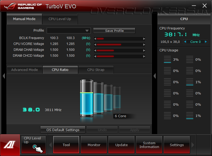The width and height of the screenshot is (212, 156).
Task: Click the Republic of Gamers logo
Action: [x=23, y=6]
